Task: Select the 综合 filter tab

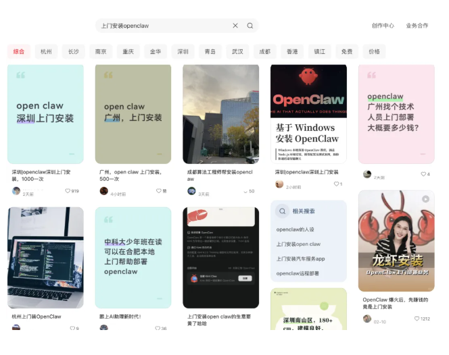Action: 19,51
